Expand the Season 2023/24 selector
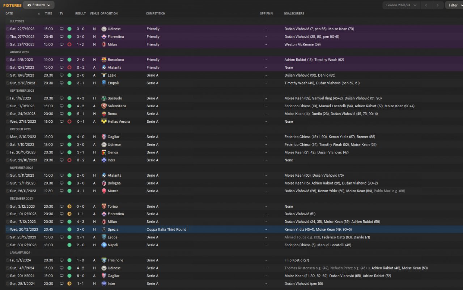 tap(402, 5)
